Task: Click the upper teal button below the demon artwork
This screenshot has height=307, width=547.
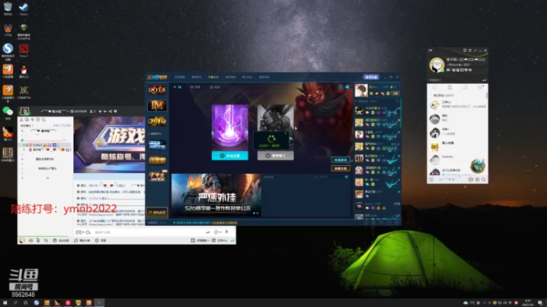Action: pyautogui.click(x=341, y=160)
